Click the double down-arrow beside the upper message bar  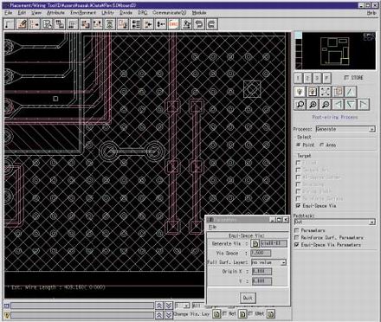pos(169,306)
